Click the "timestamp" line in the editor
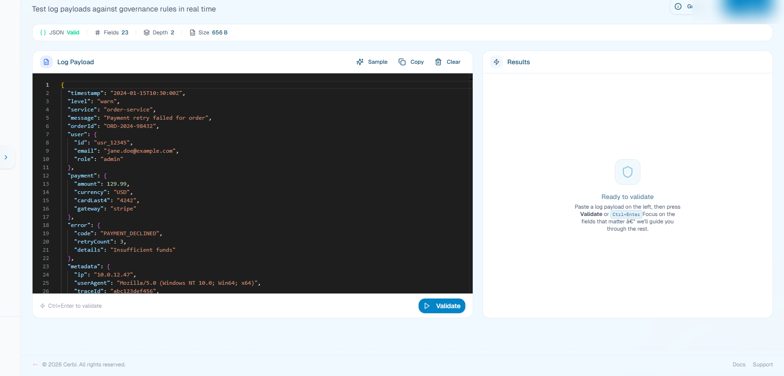 [126, 93]
